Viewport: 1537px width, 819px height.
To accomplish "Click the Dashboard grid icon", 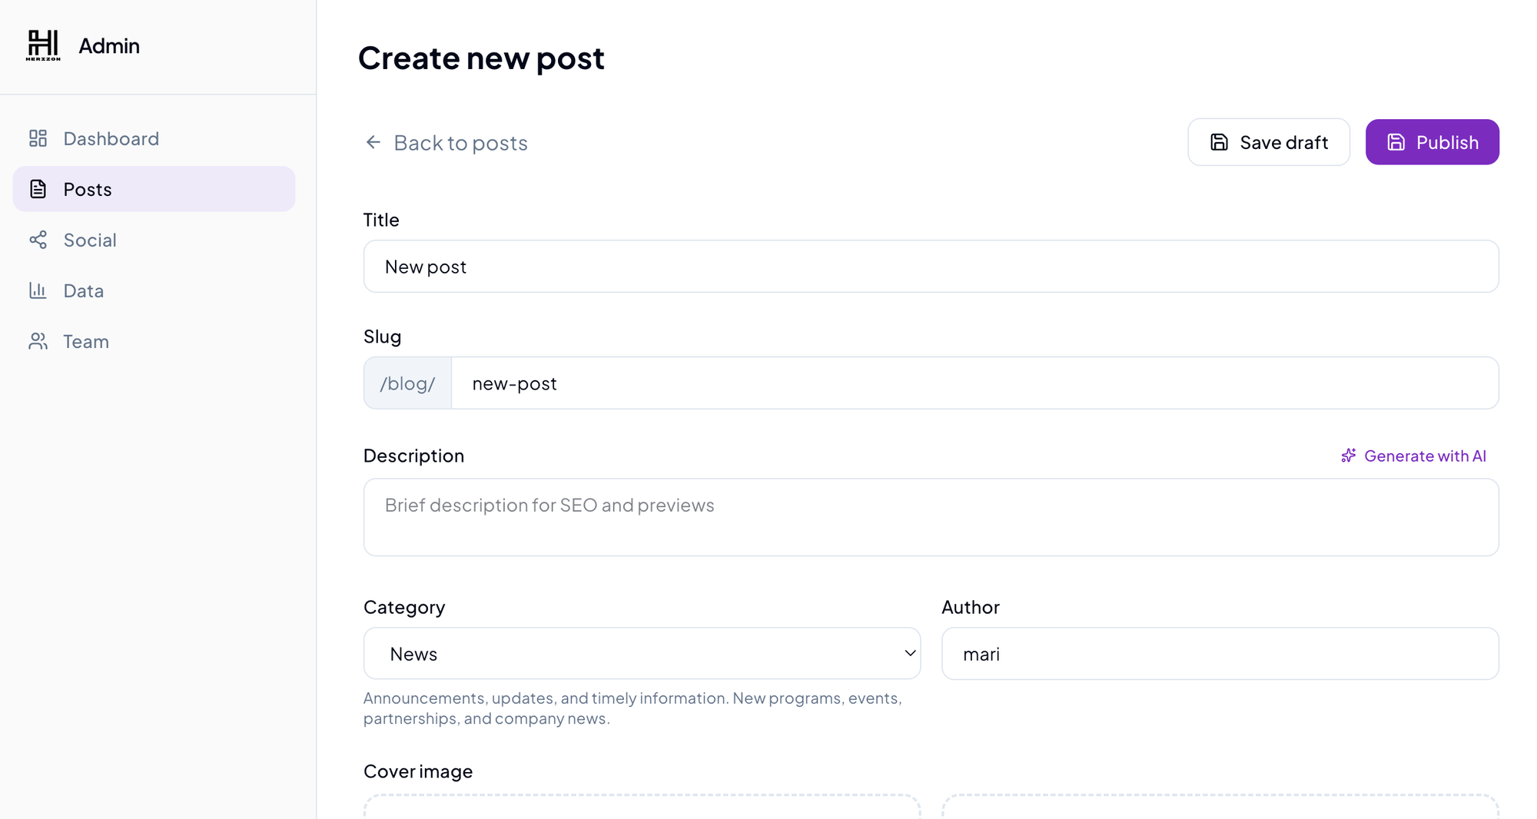I will click(x=38, y=138).
